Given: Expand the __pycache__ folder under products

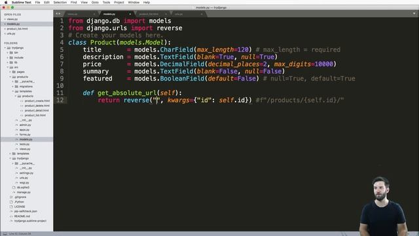Looking at the screenshot, I should [13, 81].
